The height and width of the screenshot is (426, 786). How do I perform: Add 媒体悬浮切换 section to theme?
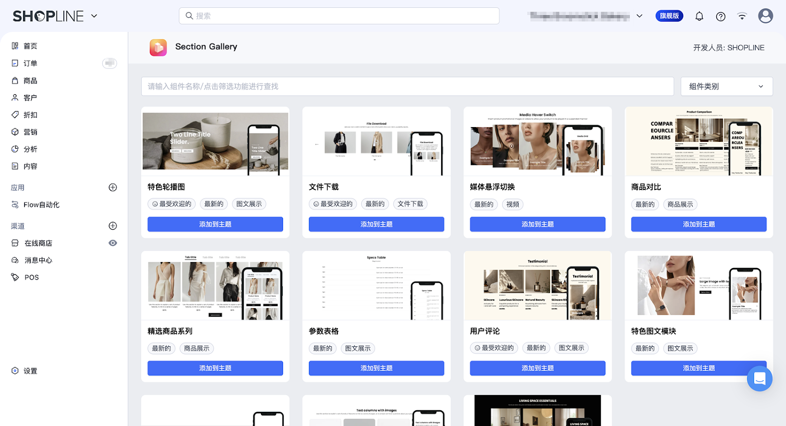pyautogui.click(x=537, y=224)
